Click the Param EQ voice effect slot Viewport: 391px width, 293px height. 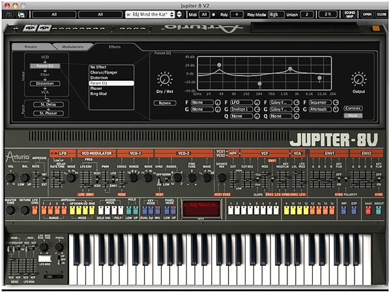coord(45,66)
